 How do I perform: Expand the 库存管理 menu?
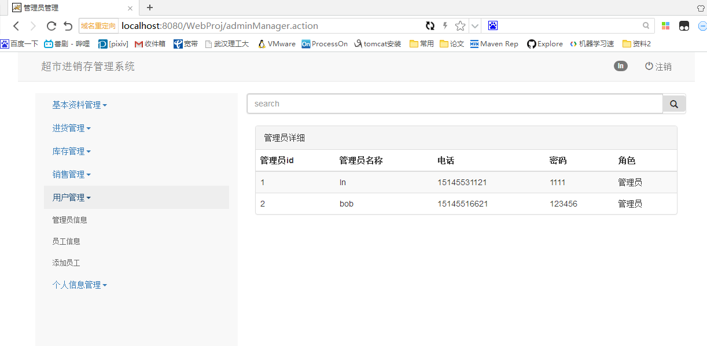point(71,151)
